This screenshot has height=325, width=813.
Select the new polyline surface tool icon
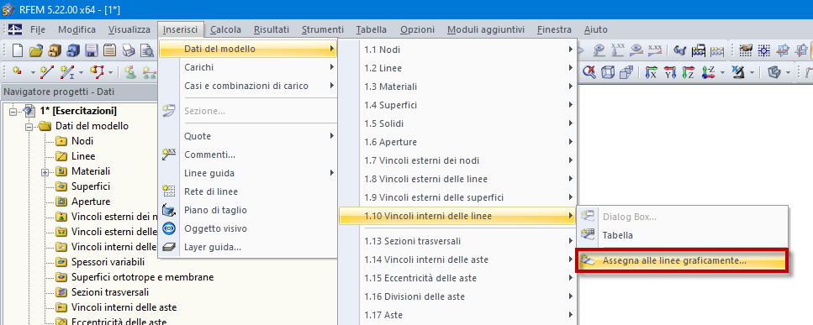click(97, 72)
